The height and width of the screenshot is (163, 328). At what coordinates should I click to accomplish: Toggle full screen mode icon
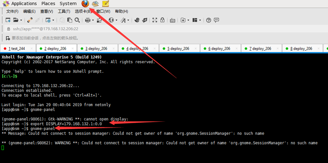click(155, 20)
